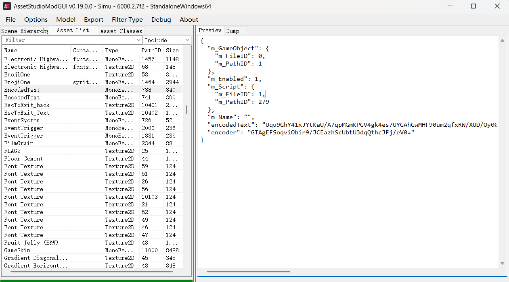Click the "encoder" line in the preview
509x282 pixels.
[311, 132]
